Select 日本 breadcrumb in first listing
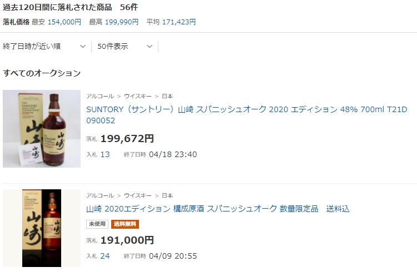This screenshot has width=417, height=272. point(167,96)
